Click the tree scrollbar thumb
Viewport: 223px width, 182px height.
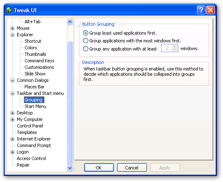coord(70,103)
